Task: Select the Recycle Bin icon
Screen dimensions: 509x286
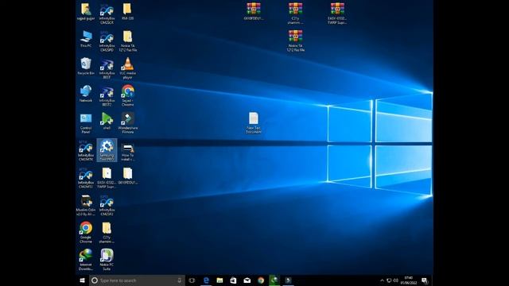Action: [x=86, y=67]
